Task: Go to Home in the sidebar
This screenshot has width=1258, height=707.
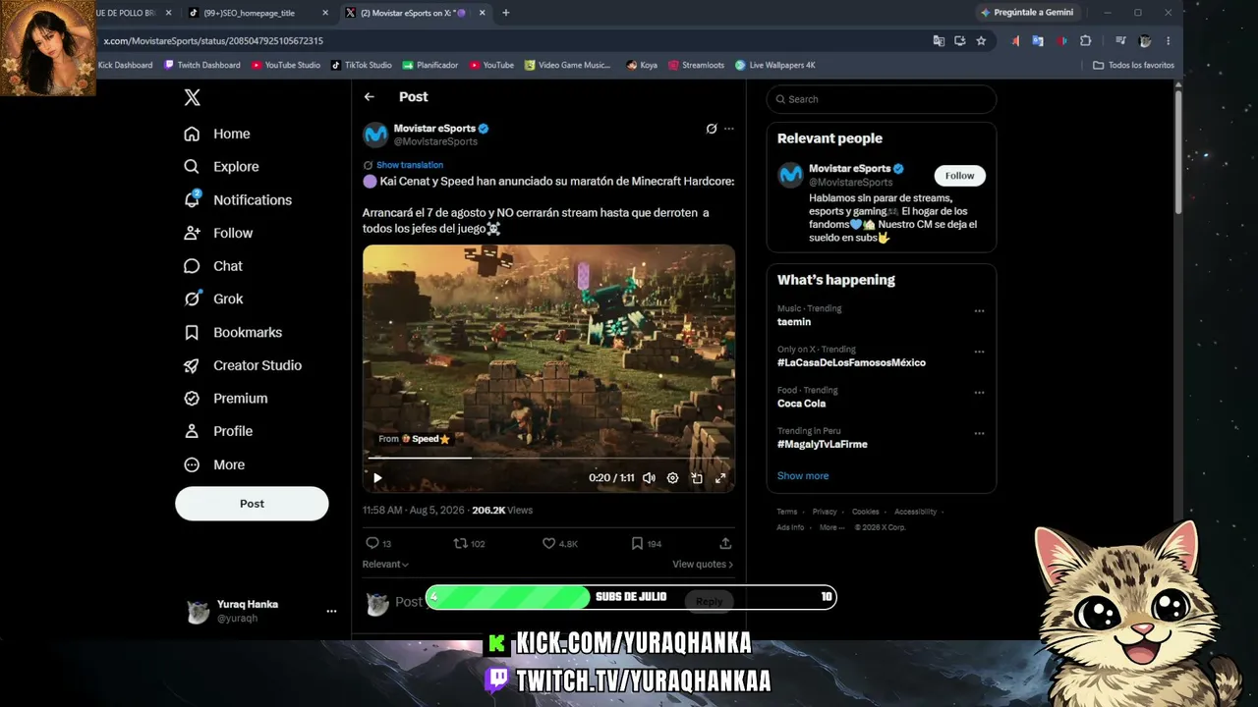Action: [217, 134]
